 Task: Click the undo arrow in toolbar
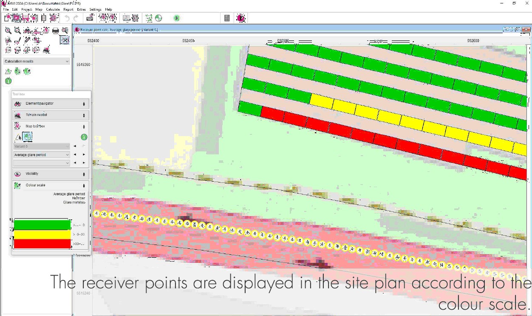click(x=67, y=18)
